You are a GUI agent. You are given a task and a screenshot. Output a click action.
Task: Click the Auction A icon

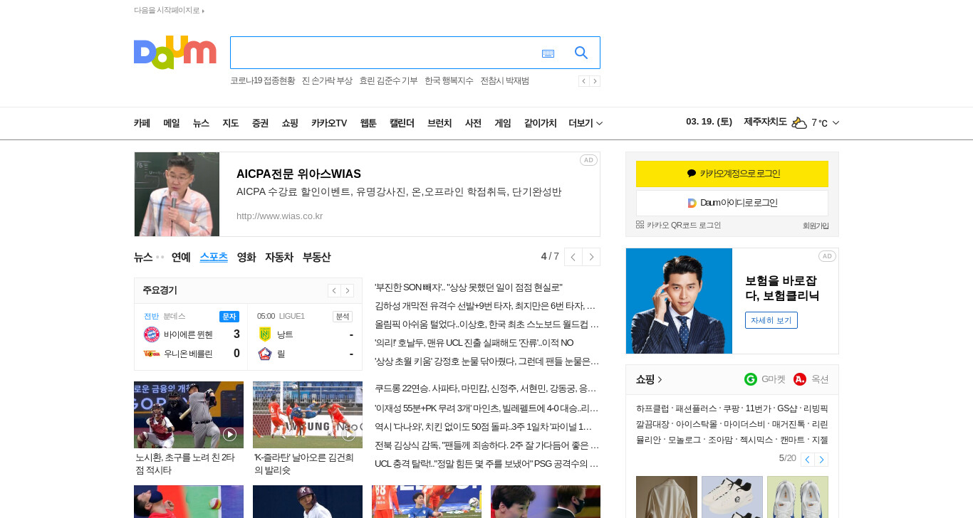coord(800,379)
